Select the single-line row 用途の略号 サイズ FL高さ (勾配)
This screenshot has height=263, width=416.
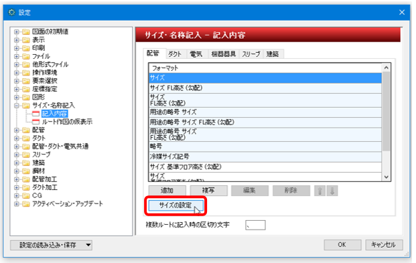(x=265, y=122)
